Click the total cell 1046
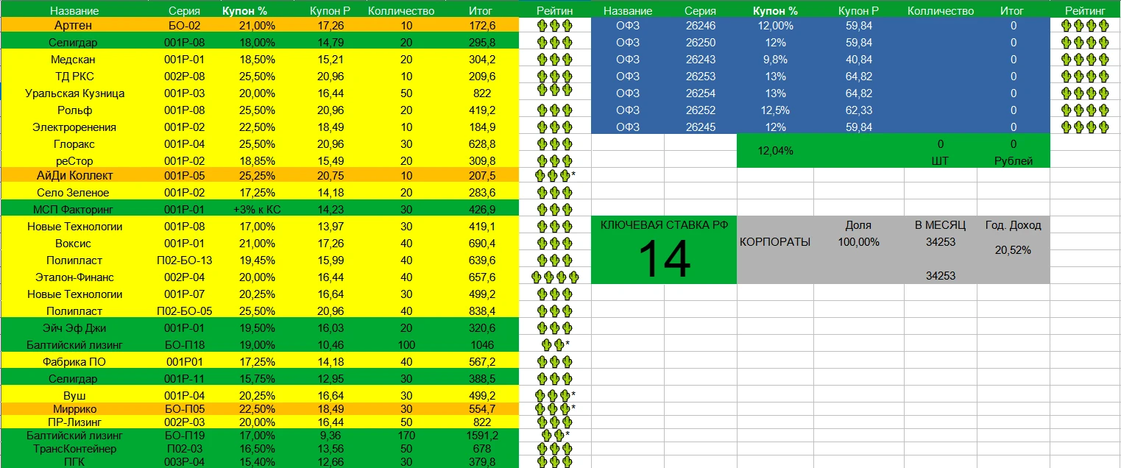The image size is (1121, 468). [483, 344]
